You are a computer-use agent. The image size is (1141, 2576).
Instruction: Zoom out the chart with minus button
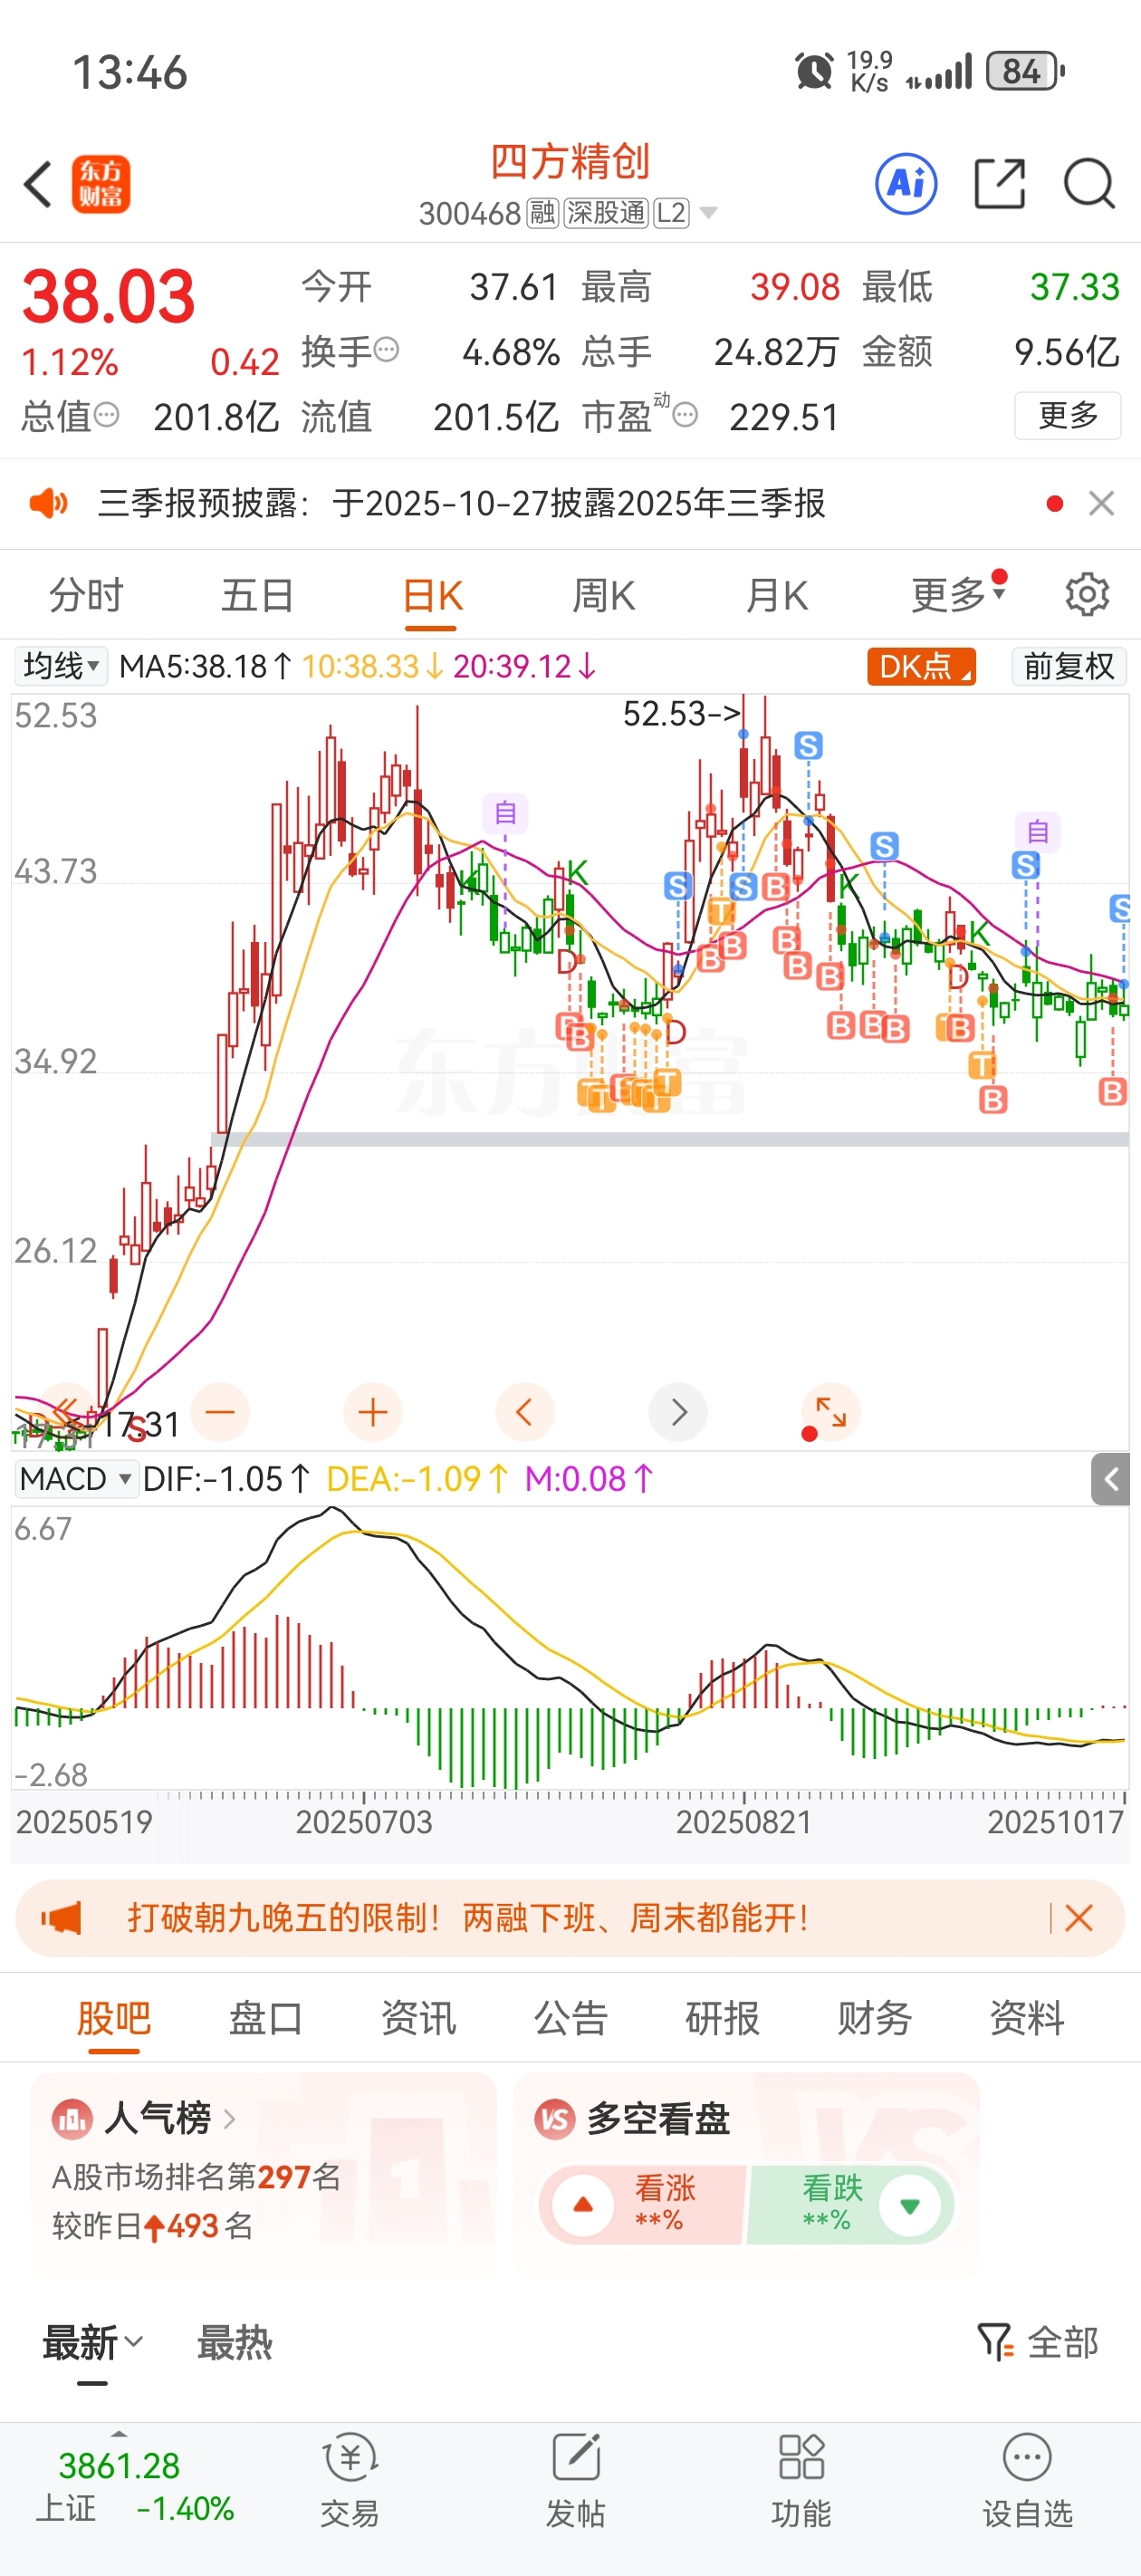220,1412
